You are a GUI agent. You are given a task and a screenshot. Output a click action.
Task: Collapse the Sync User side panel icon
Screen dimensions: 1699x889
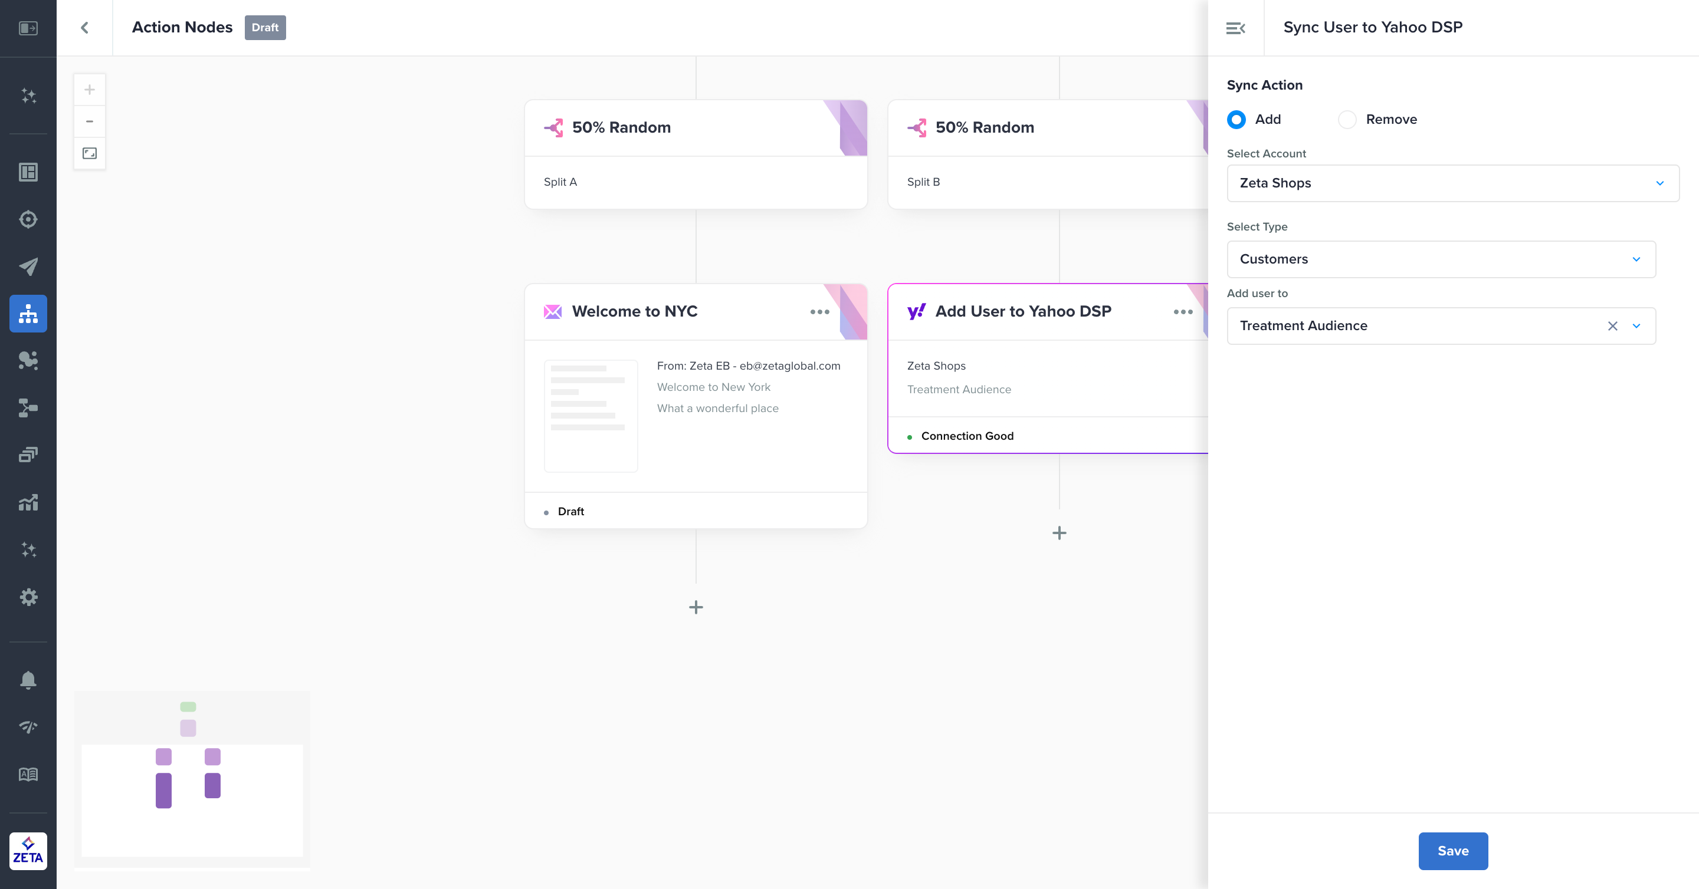tap(1235, 28)
